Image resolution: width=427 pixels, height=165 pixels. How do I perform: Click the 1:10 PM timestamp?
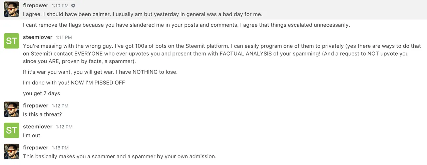(60, 6)
